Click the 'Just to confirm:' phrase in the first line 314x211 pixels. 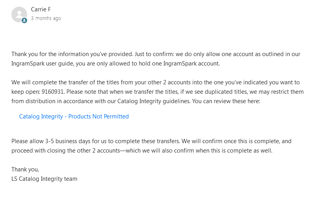coord(154,54)
